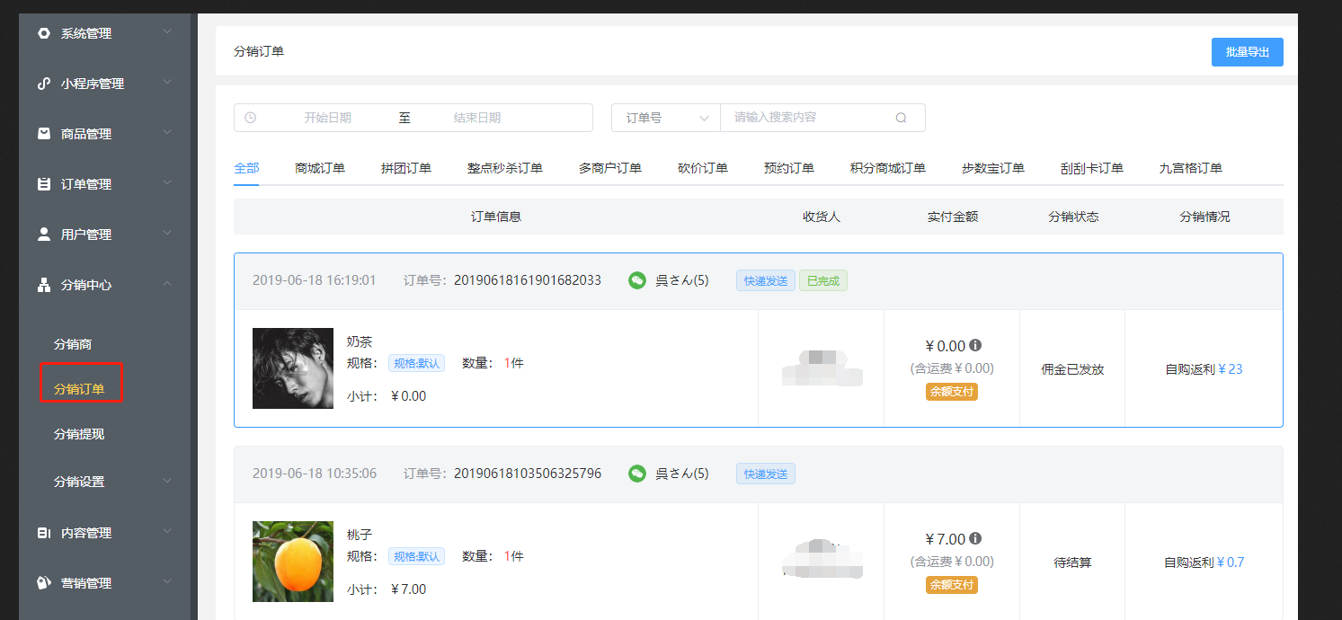The width and height of the screenshot is (1342, 620).
Task: Expand the 商品管理 menu chevron
Action: pos(167,134)
